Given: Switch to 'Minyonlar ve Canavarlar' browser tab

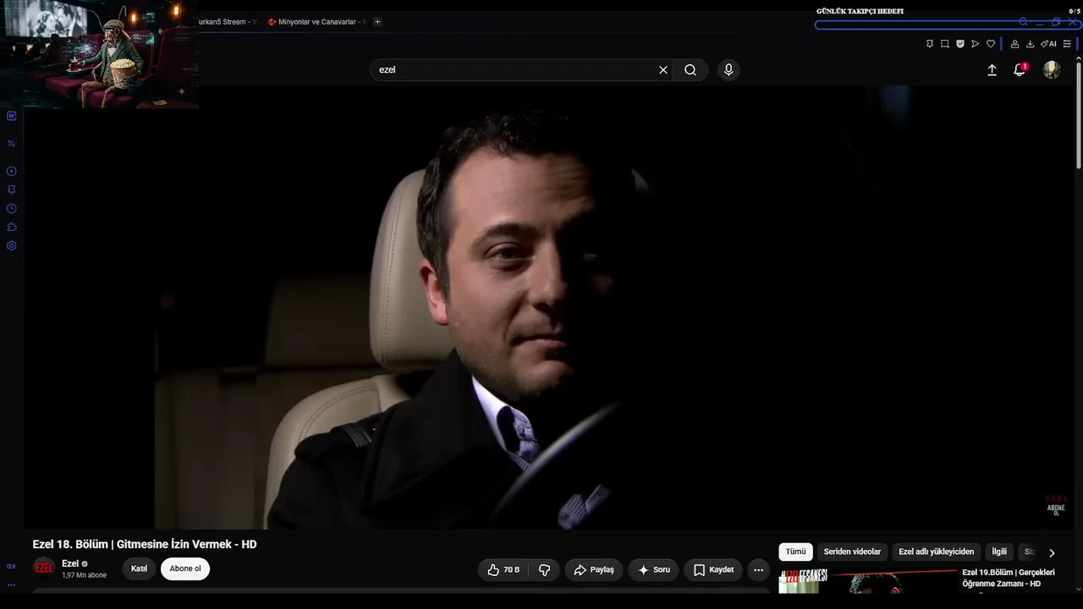Looking at the screenshot, I should (x=316, y=22).
